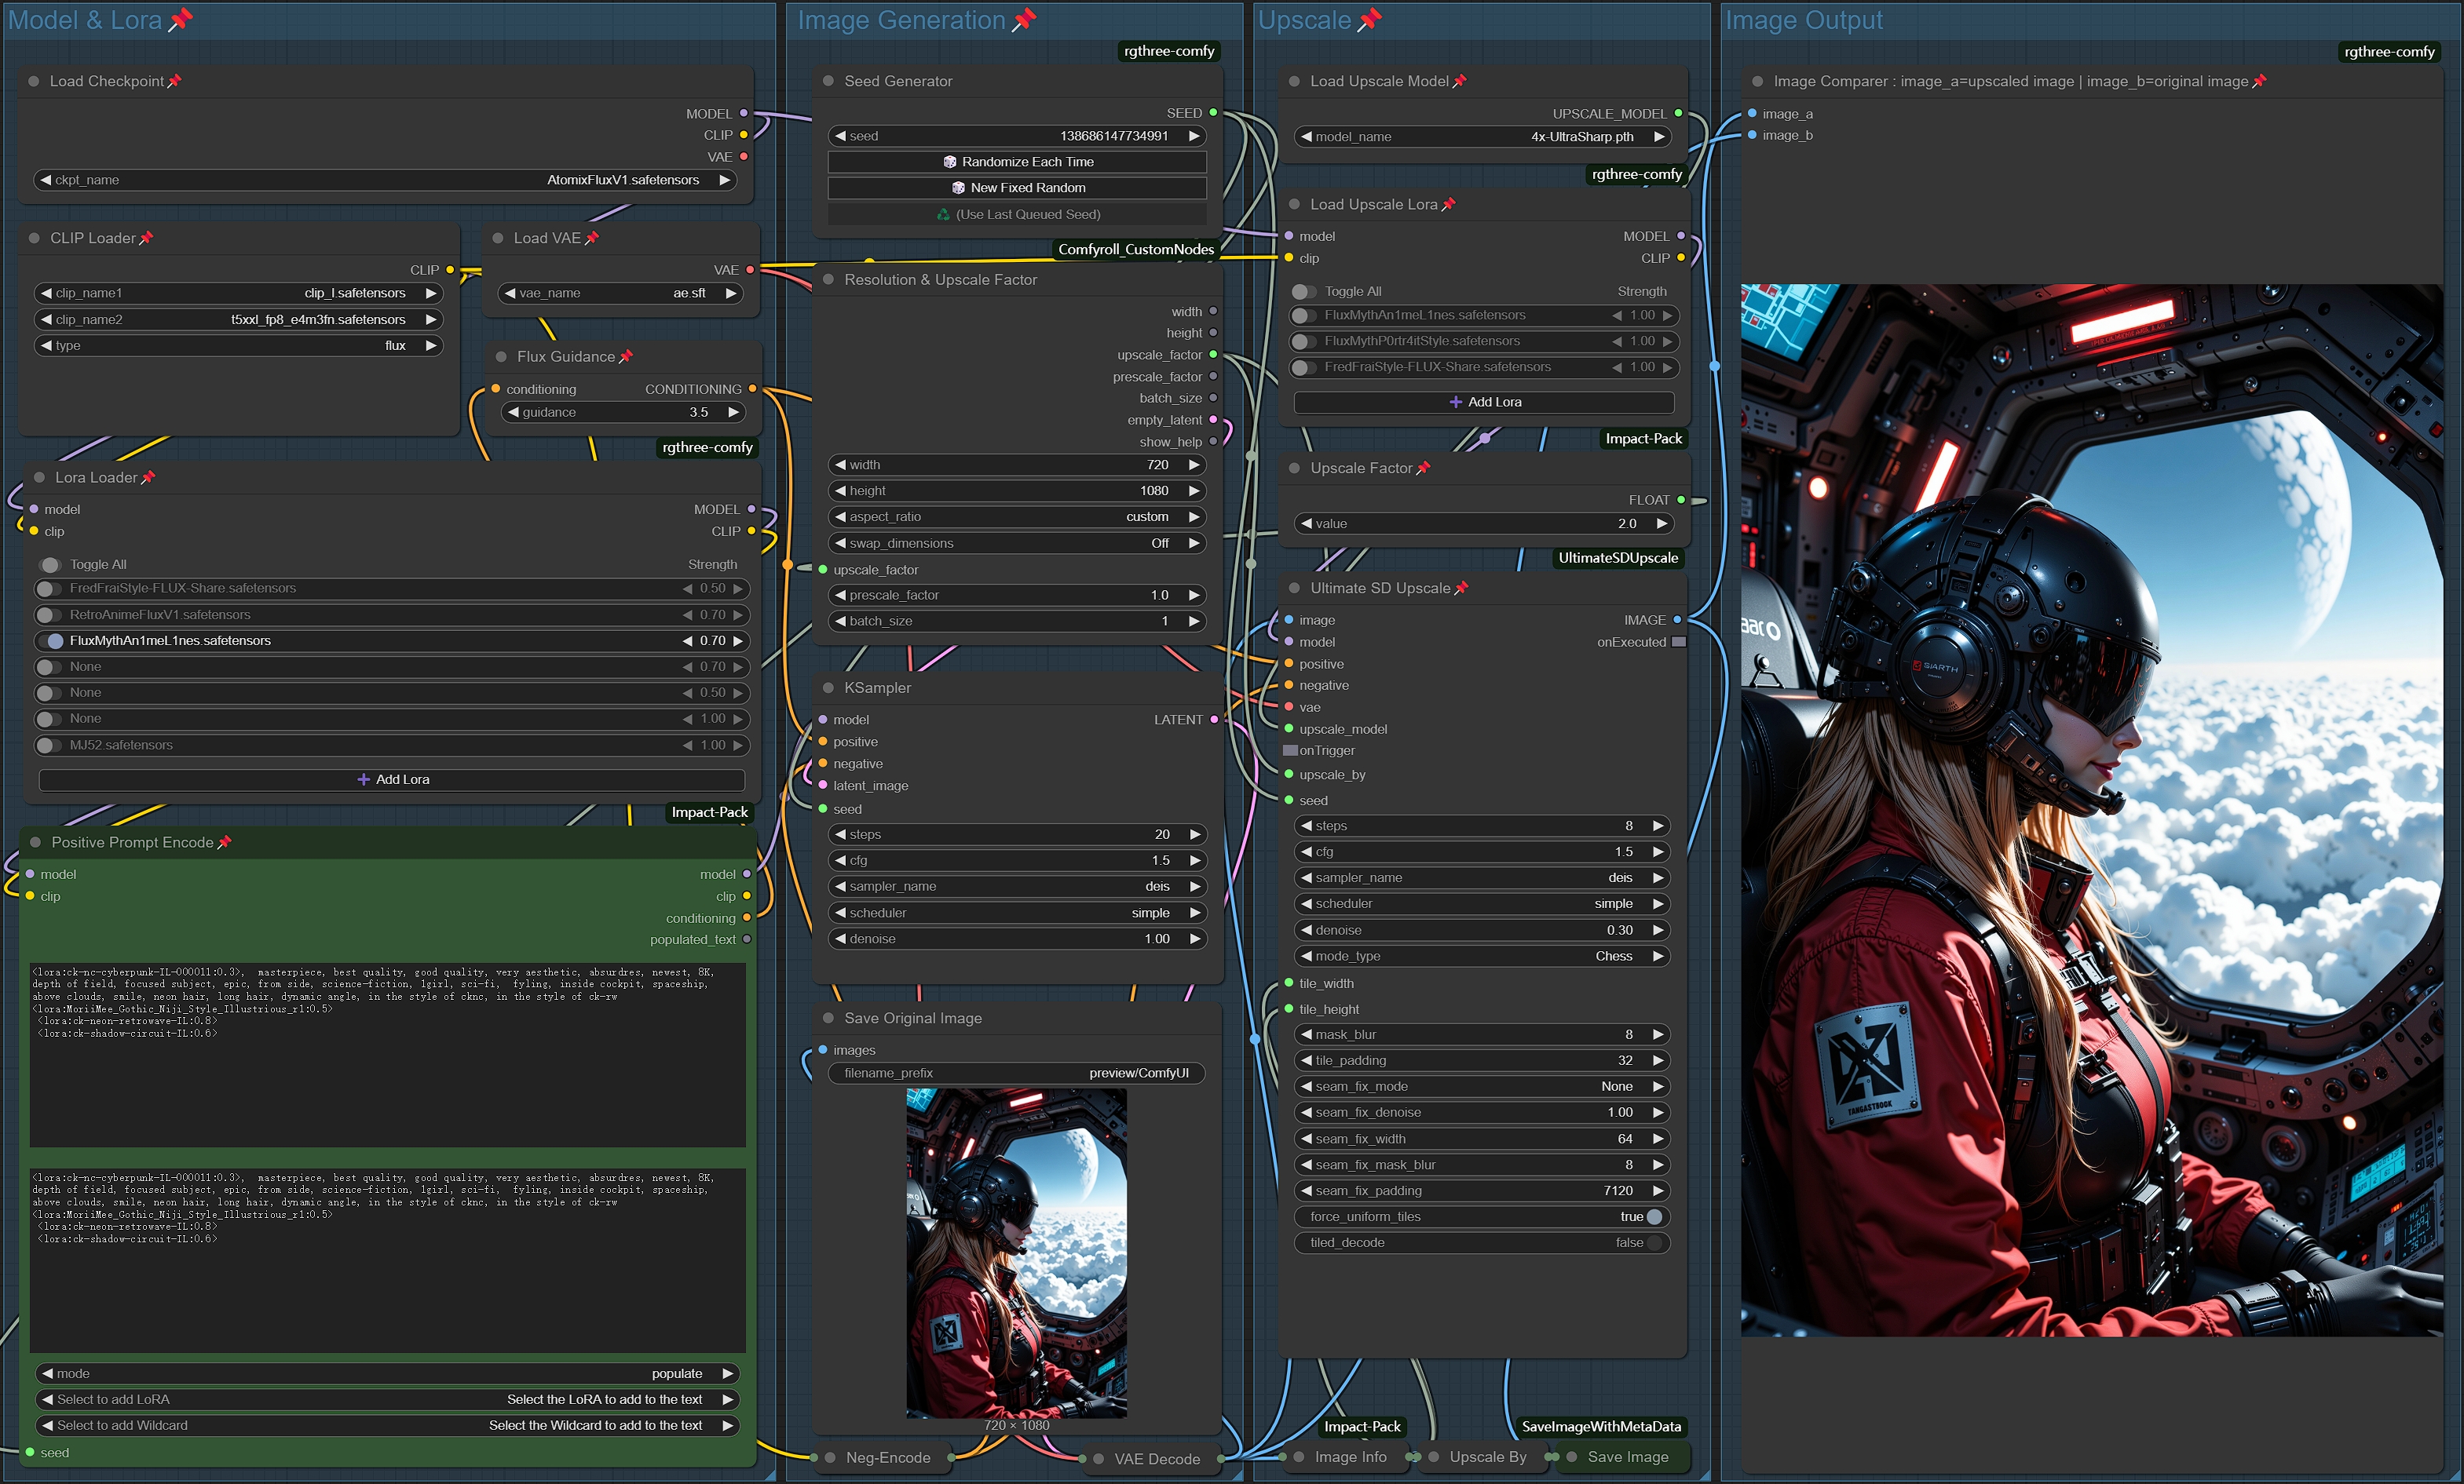Click the collapse dot on Seed Generator node
Screen dimensions: 2464x1484
pyautogui.click(x=828, y=81)
